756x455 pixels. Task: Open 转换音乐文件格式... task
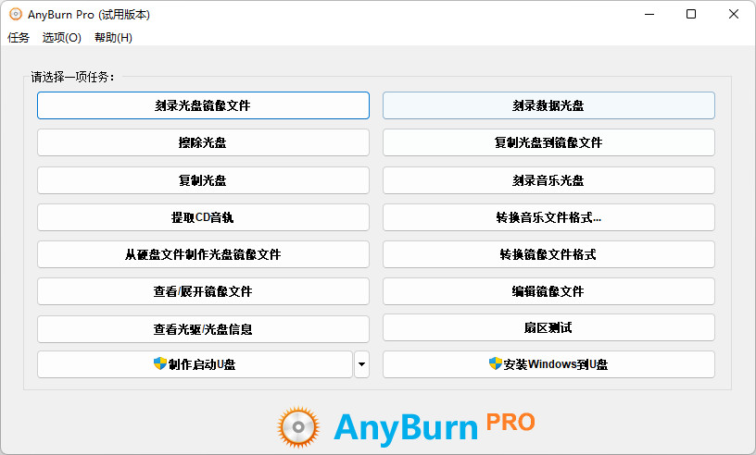point(548,217)
